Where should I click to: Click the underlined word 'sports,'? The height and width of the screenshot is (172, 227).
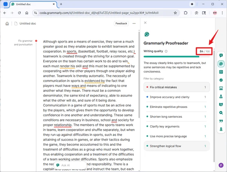tap(72, 51)
